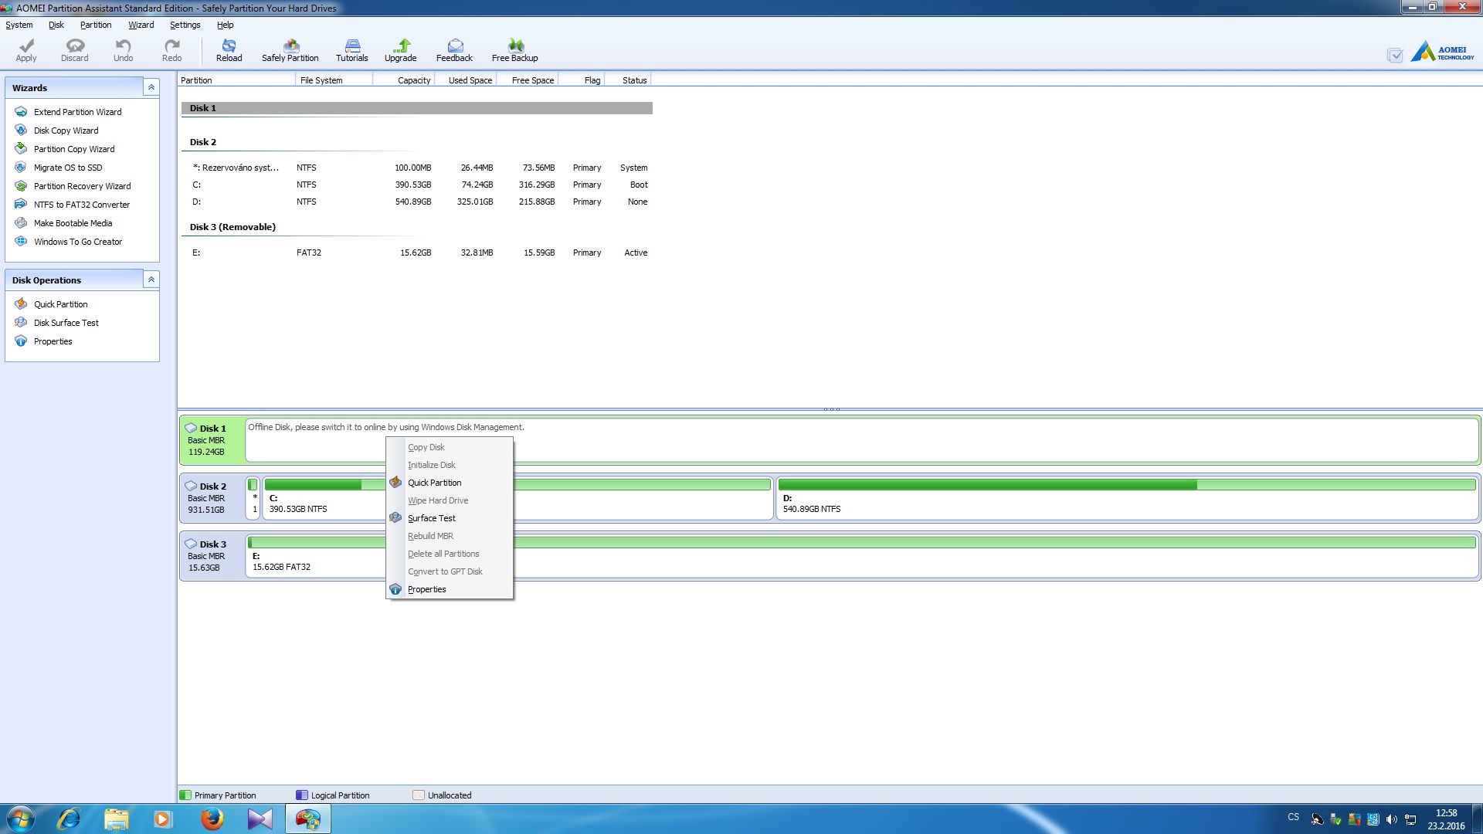
Task: Select the Disk 1 row in partition list
Action: tap(416, 108)
